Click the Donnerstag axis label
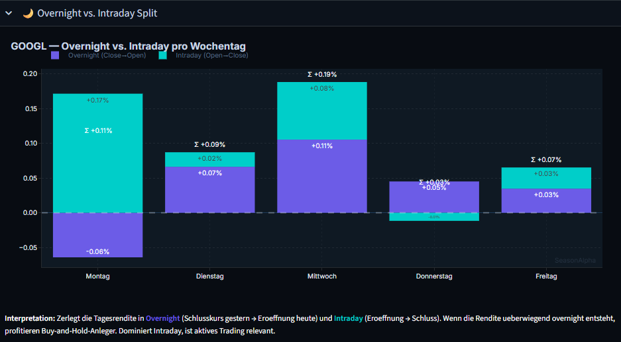 pyautogui.click(x=434, y=277)
